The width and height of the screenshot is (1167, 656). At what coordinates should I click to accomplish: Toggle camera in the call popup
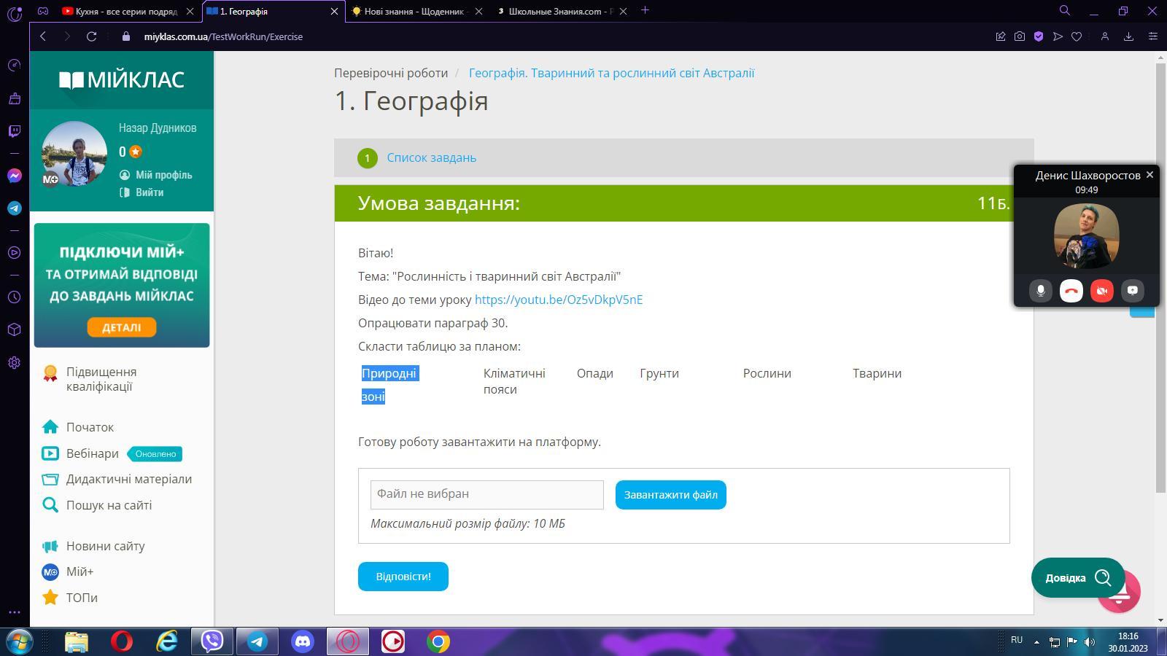(x=1101, y=290)
